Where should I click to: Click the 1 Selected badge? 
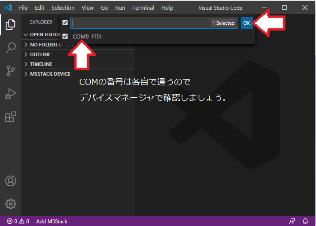[x=224, y=23]
